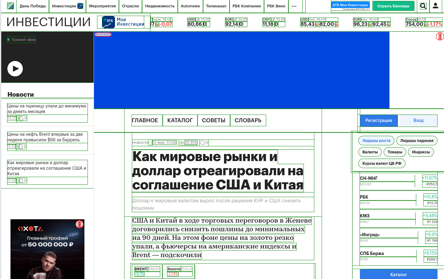The image size is (444, 279).
Task: Open РБК Вино section
Action: coord(276,6)
